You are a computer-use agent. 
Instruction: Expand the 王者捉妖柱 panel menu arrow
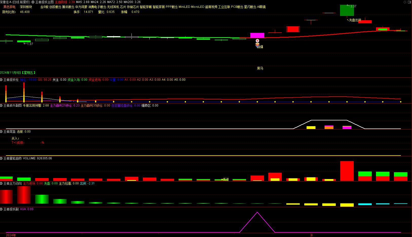click(x=1, y=80)
